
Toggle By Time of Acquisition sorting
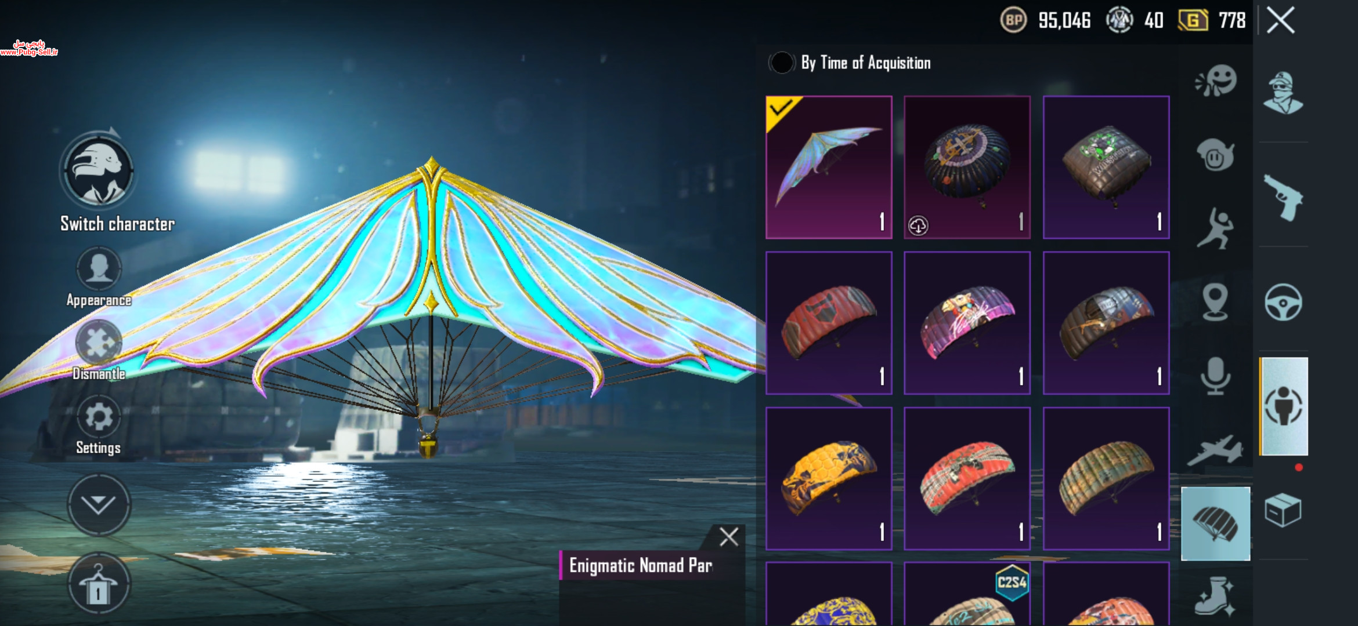[x=782, y=63]
